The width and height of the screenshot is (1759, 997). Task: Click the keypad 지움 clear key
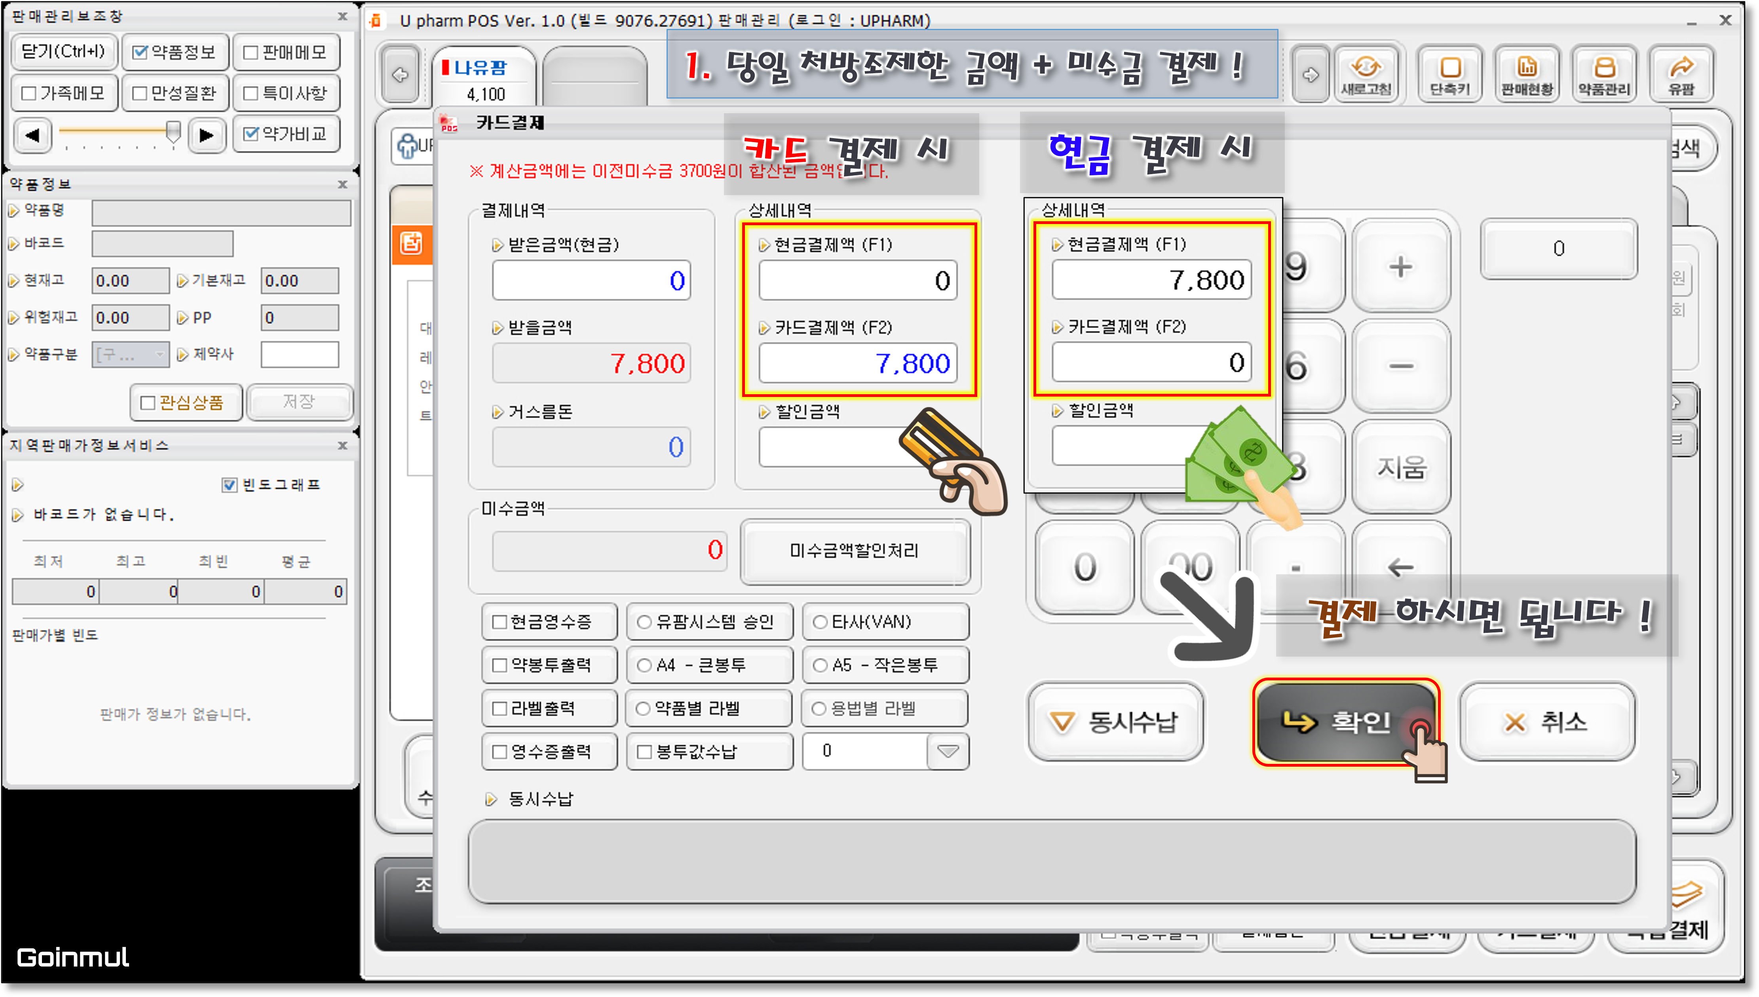[1401, 467]
